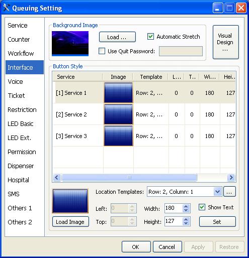
Task: Decrease Height value with down arrow
Action: (186, 223)
